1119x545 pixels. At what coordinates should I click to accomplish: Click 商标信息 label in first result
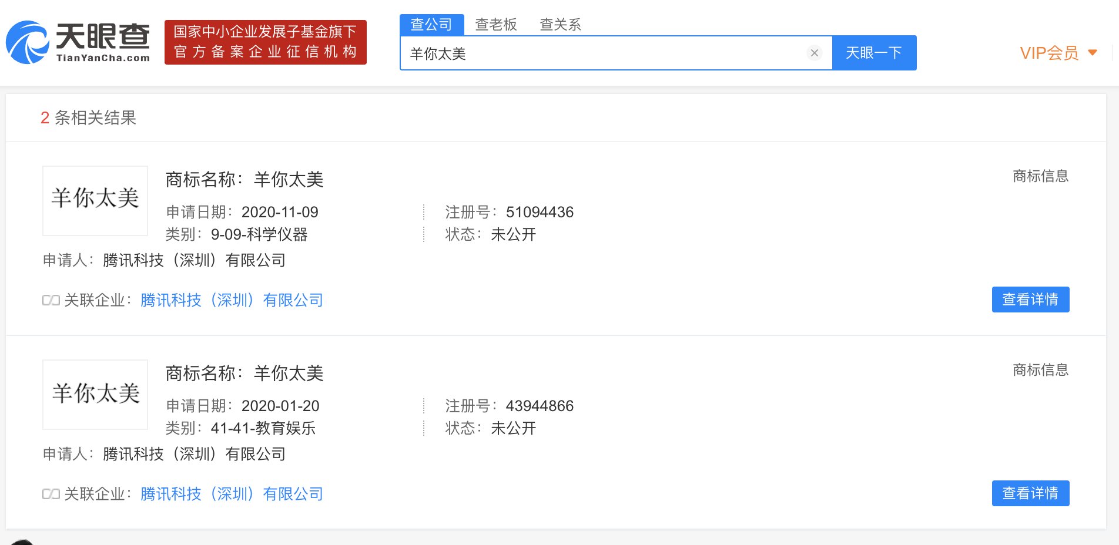[x=1041, y=176]
